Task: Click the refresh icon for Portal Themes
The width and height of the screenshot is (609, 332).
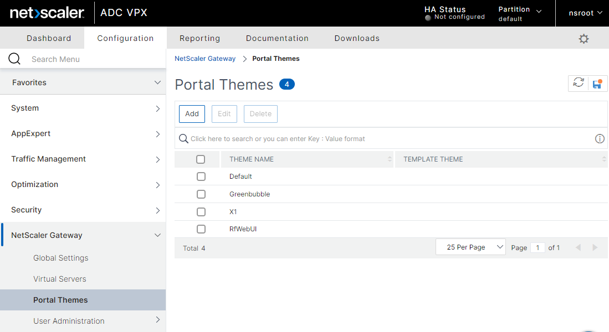Action: (x=579, y=83)
